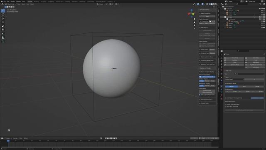266x150 pixels.
Task: Open the cache directory folder browser icon
Action: [210, 21]
